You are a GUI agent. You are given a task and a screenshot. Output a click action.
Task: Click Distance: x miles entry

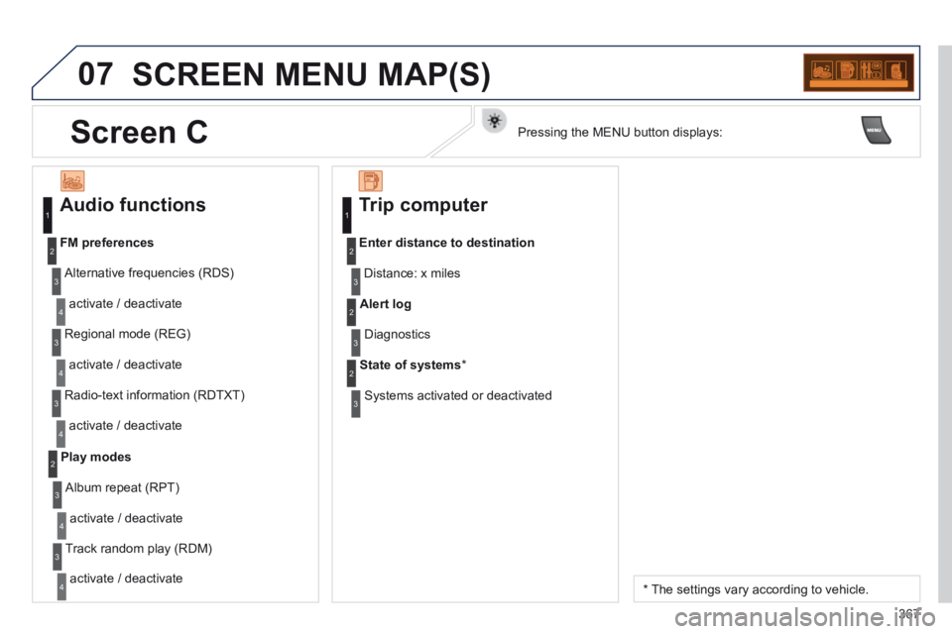tap(413, 273)
